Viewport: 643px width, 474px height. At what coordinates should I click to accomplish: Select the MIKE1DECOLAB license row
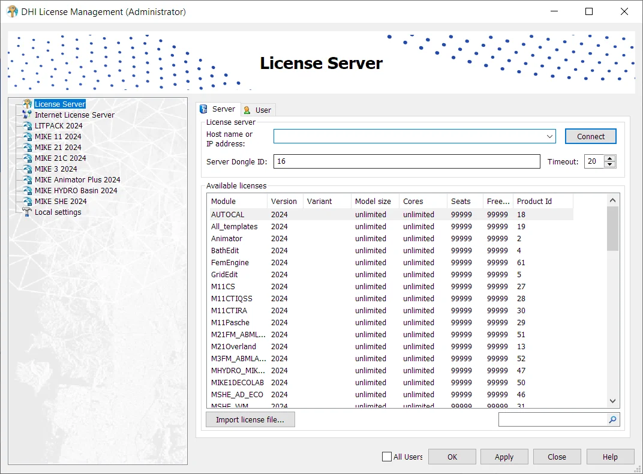[x=390, y=383]
